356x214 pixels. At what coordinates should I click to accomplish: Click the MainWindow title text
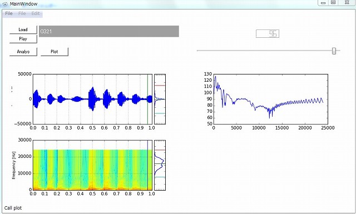tap(23, 4)
